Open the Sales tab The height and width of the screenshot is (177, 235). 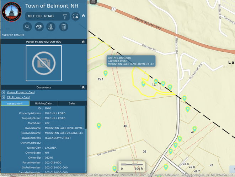[x=72, y=103]
